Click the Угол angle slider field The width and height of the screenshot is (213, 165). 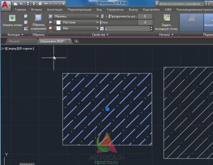point(126,22)
